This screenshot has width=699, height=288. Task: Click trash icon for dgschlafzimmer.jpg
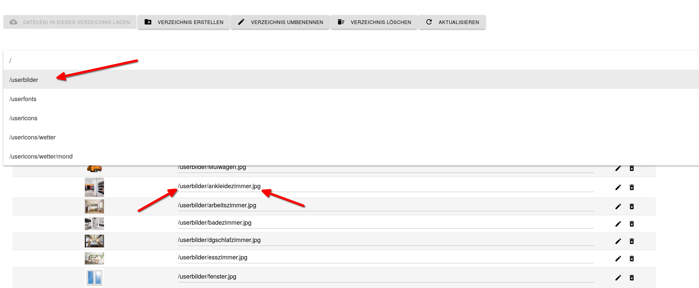[632, 241]
